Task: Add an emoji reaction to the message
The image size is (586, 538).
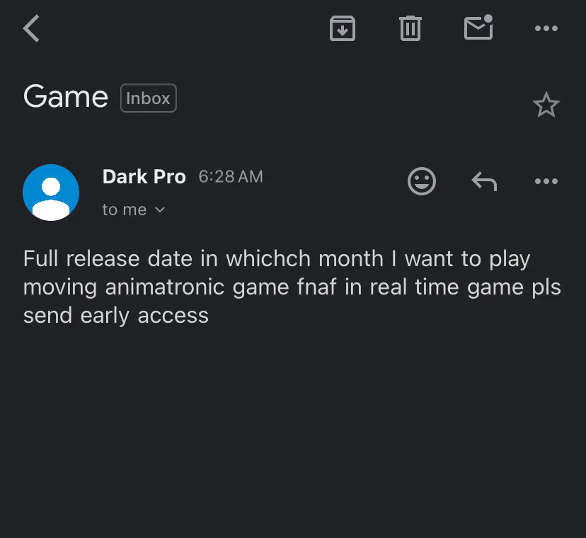Action: click(422, 181)
